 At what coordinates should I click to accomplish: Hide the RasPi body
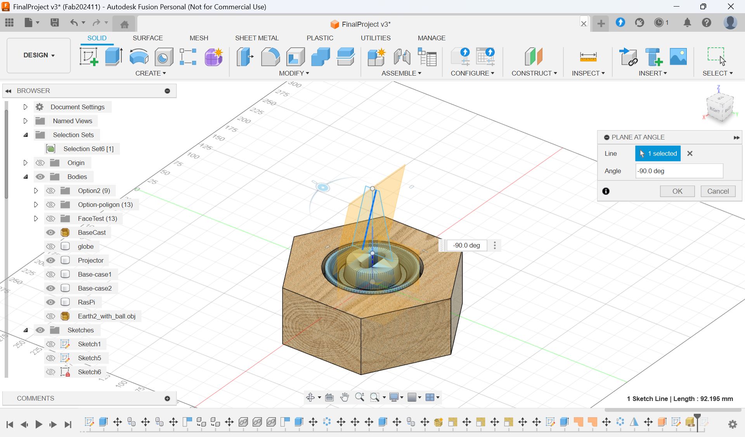tap(50, 302)
